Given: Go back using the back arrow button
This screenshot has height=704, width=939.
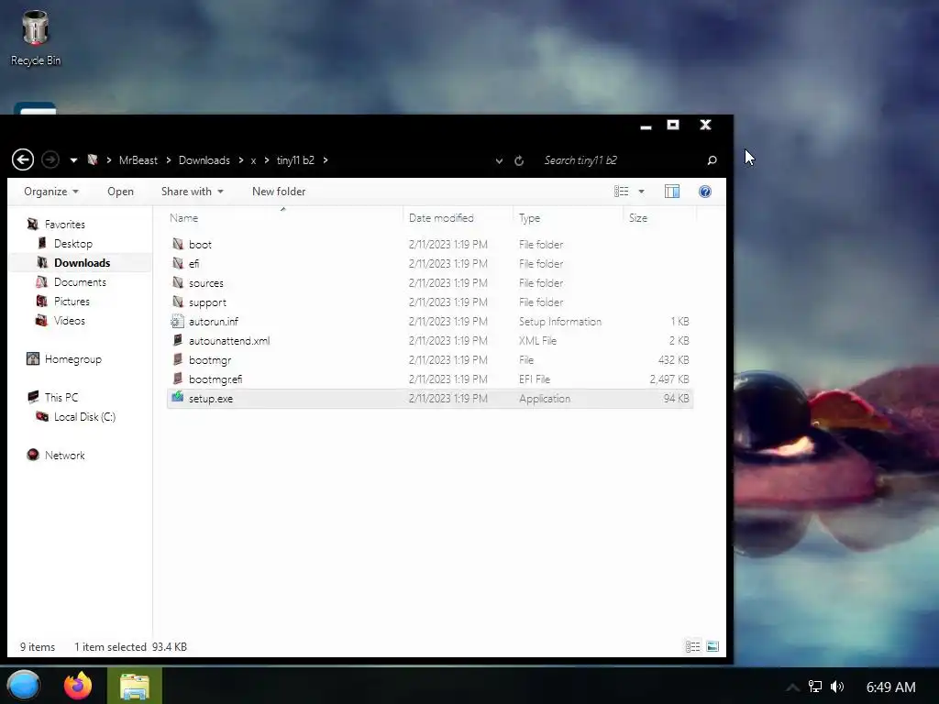Looking at the screenshot, I should 23,159.
